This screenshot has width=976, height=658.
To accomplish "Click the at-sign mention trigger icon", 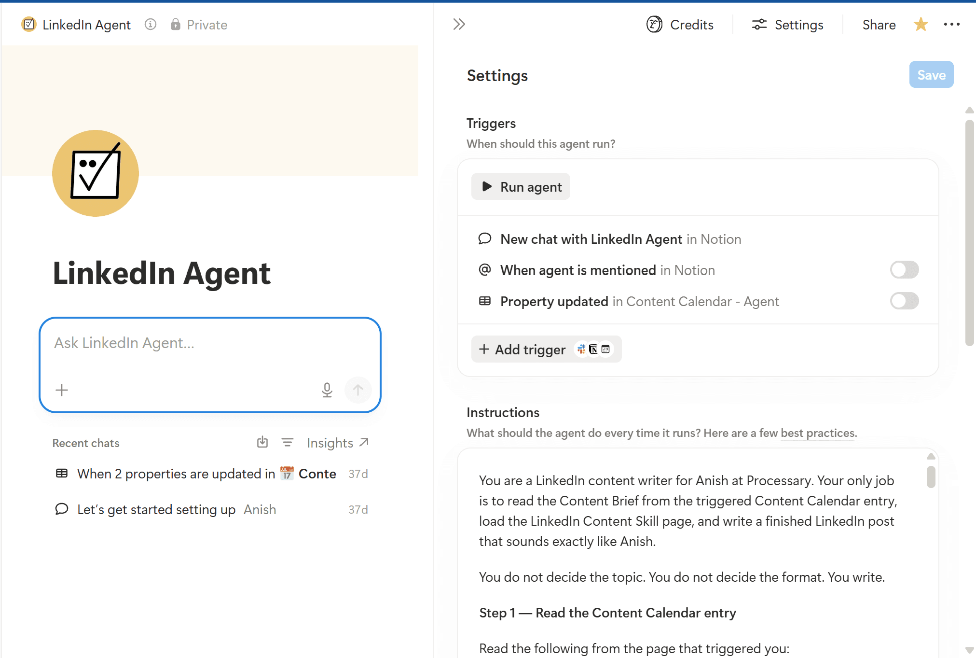I will click(484, 270).
